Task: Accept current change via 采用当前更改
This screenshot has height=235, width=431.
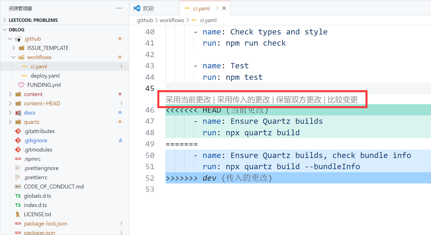Action: coord(188,100)
